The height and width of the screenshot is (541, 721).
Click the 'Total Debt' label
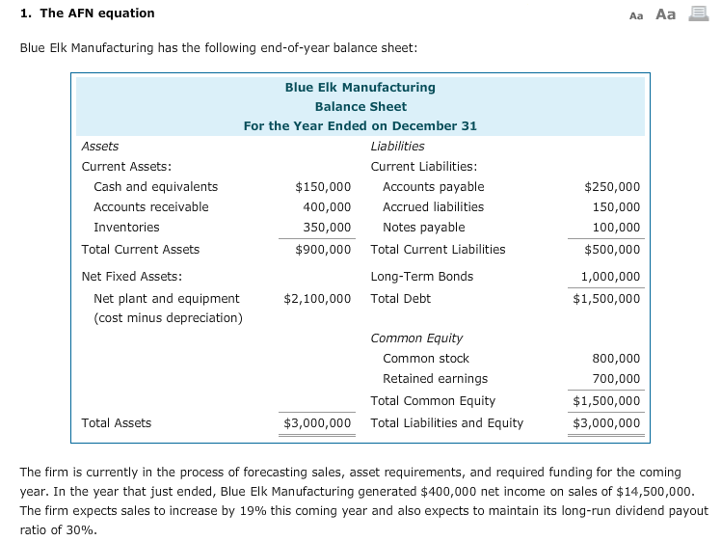(x=401, y=299)
